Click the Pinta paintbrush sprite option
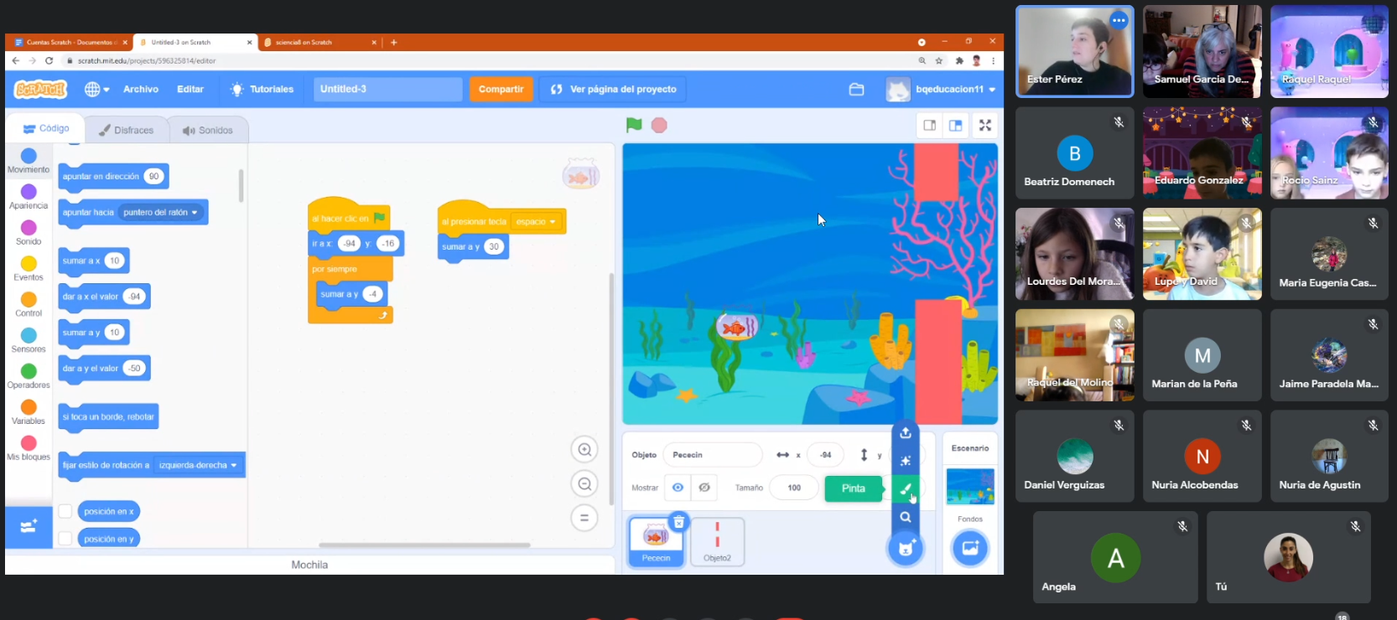Image resolution: width=1397 pixels, height=620 pixels. (906, 489)
